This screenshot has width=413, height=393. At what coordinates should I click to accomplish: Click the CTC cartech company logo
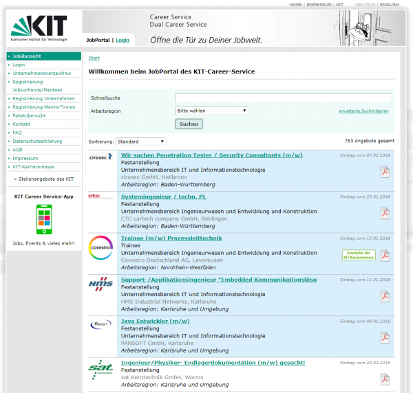point(100,196)
